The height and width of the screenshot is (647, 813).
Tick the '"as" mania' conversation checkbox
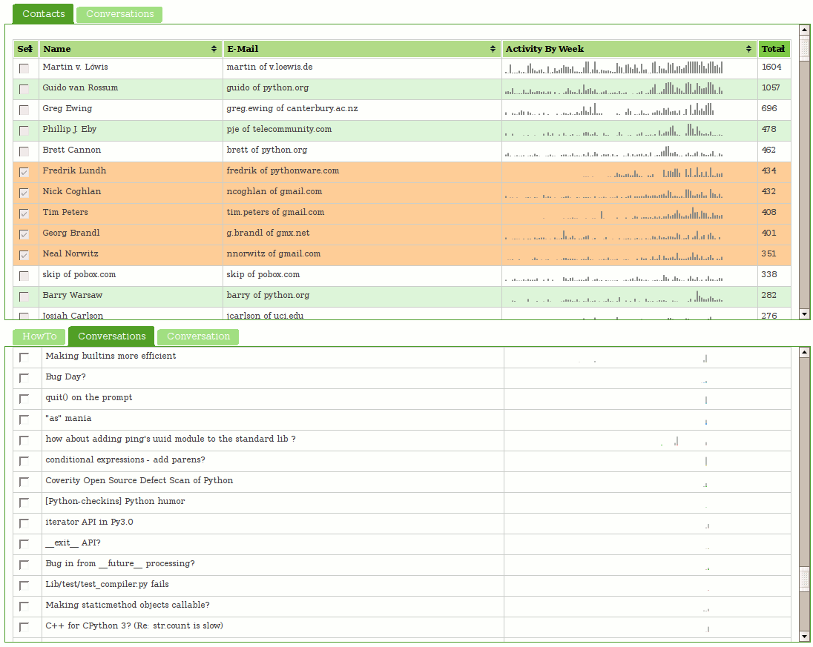click(24, 419)
